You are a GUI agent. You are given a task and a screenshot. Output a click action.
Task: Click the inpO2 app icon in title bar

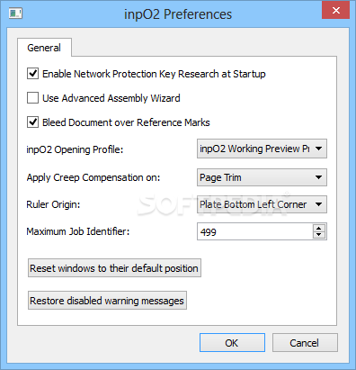pyautogui.click(x=15, y=14)
